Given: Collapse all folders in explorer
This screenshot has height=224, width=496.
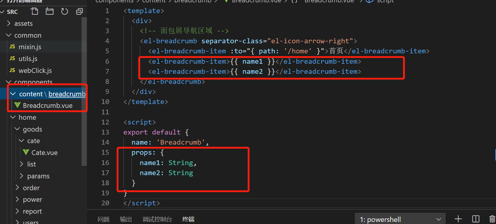Looking at the screenshot, I should pos(79,12).
